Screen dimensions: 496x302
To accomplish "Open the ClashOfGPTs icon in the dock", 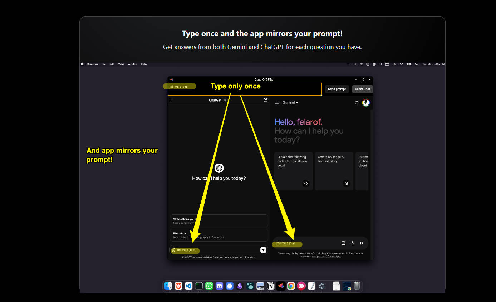I will click(x=281, y=286).
